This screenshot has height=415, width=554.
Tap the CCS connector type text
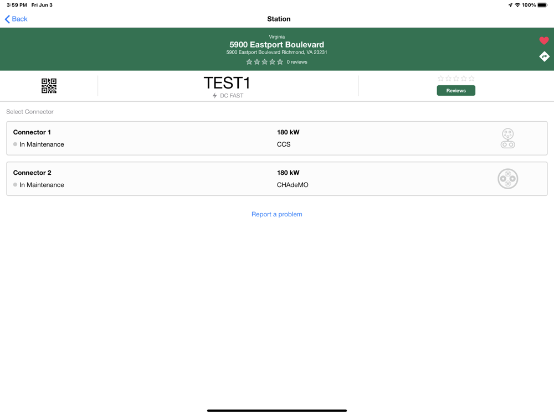(283, 144)
